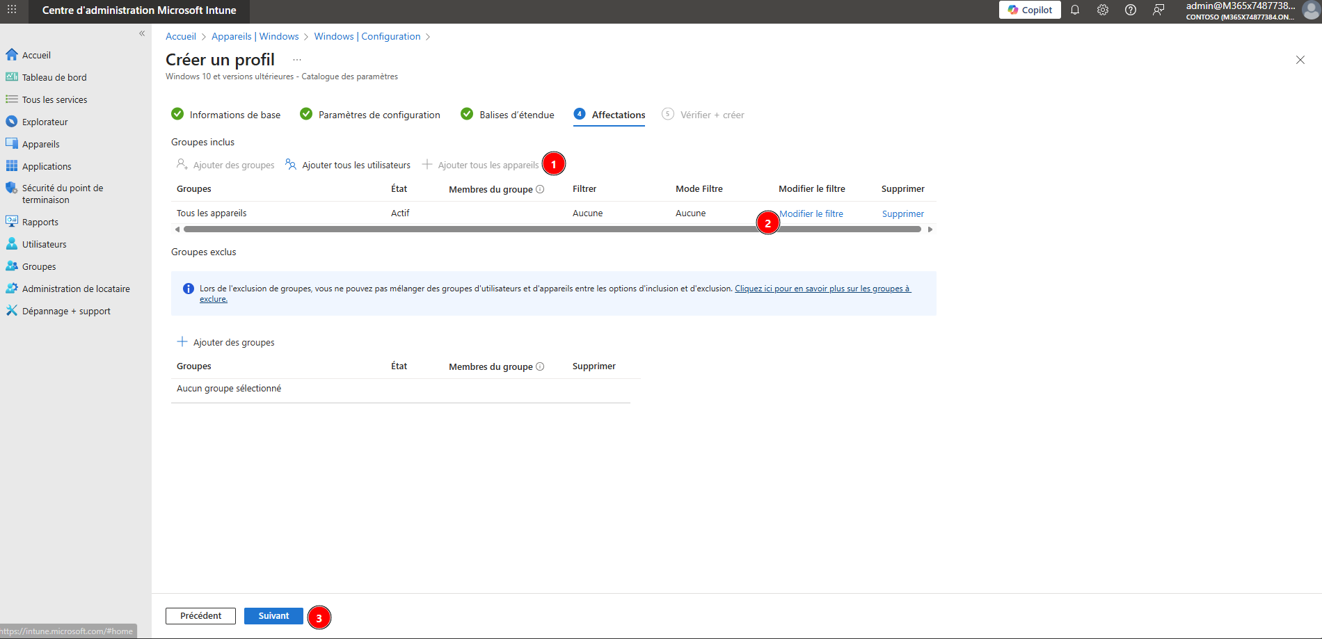Click info icon beside excluded Membres du groupe

pyautogui.click(x=540, y=366)
